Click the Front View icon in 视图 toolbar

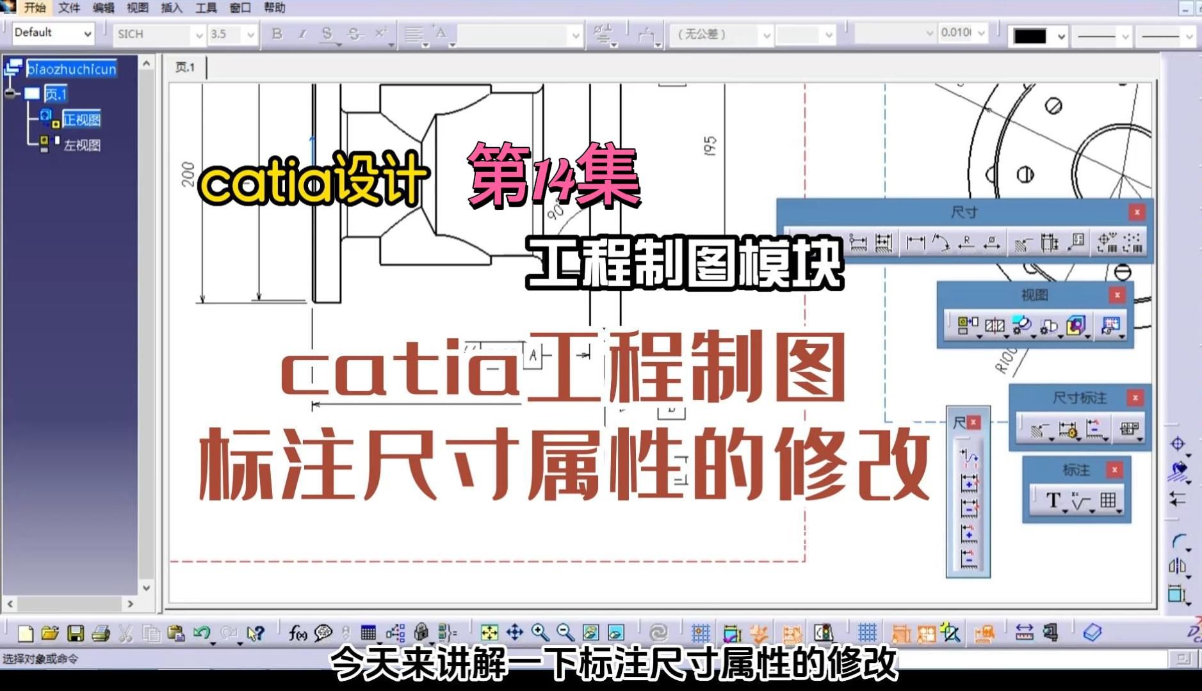click(x=968, y=326)
